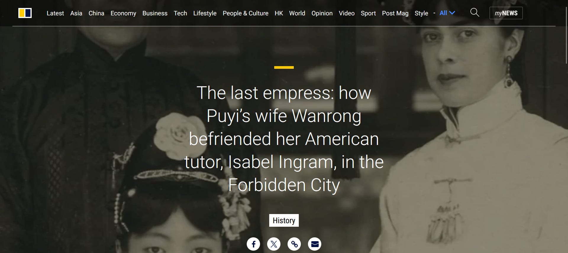Select the Style menu item
568x253 pixels.
tap(422, 13)
